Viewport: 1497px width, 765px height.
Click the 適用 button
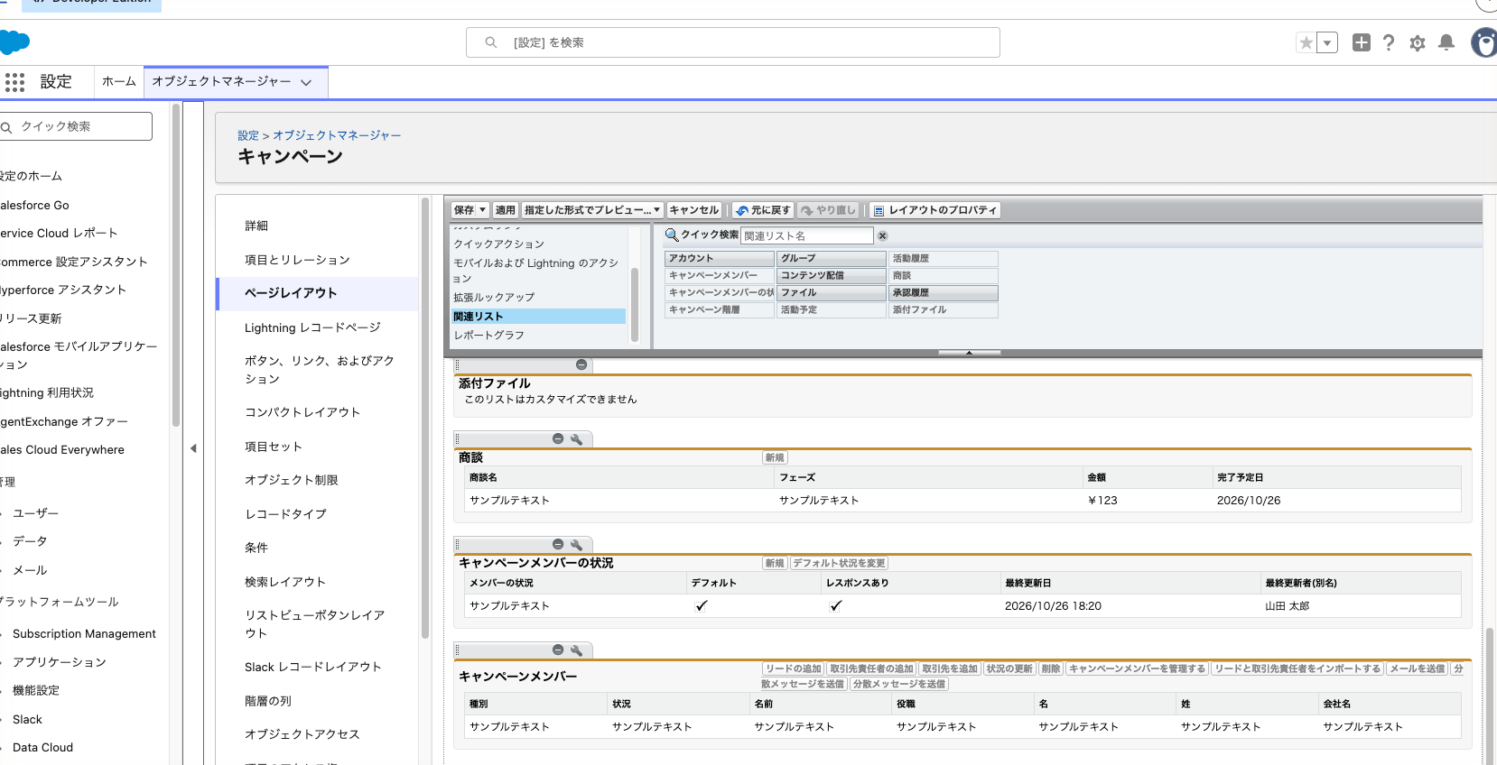pyautogui.click(x=506, y=210)
